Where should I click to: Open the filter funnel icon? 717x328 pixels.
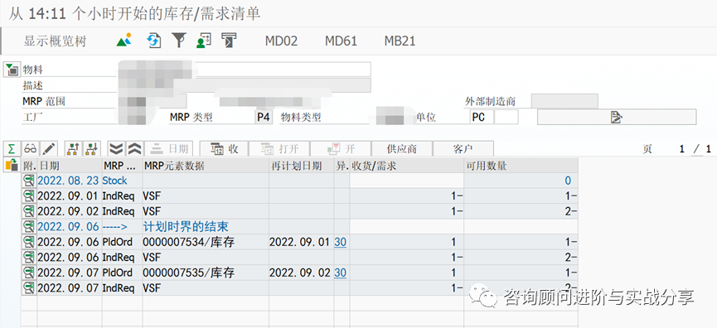179,41
